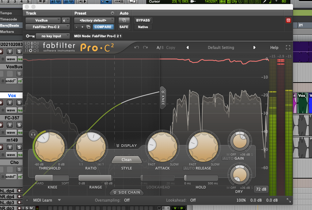Click the key input key icon

(30, 36)
